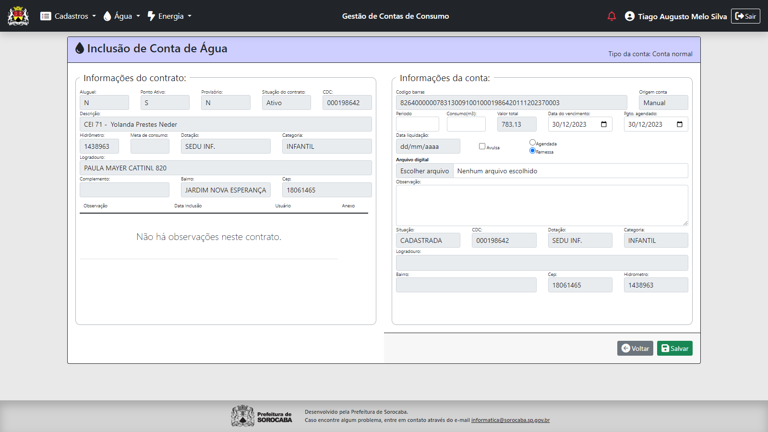Expand the Água dropdown menu

pos(122,16)
